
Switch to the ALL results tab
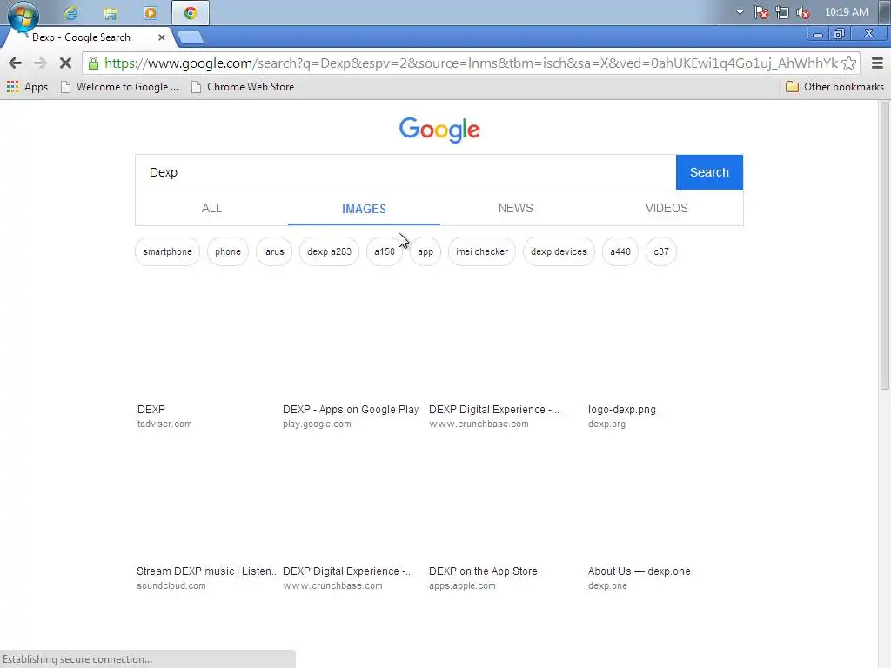click(x=211, y=209)
